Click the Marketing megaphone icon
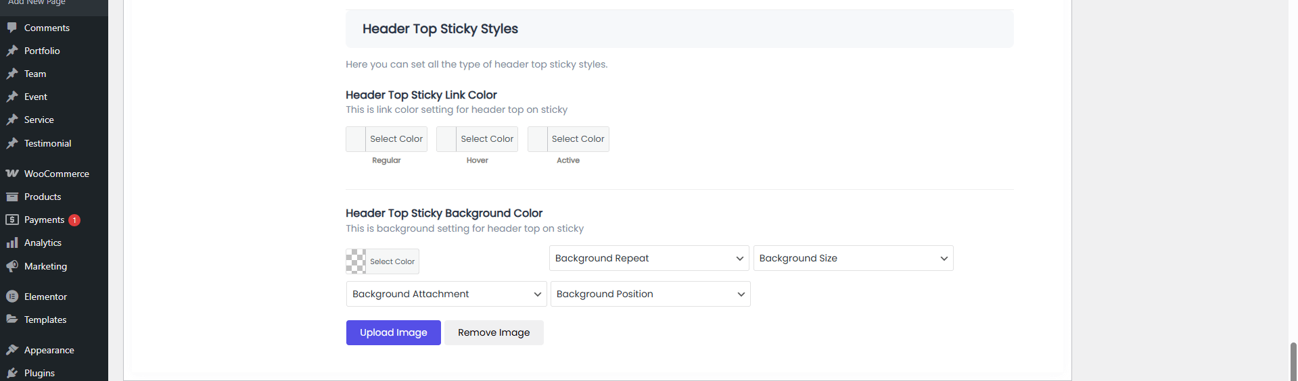Viewport: 1298px width, 381px height. coord(12,266)
